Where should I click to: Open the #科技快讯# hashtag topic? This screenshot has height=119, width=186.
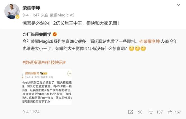55,62
